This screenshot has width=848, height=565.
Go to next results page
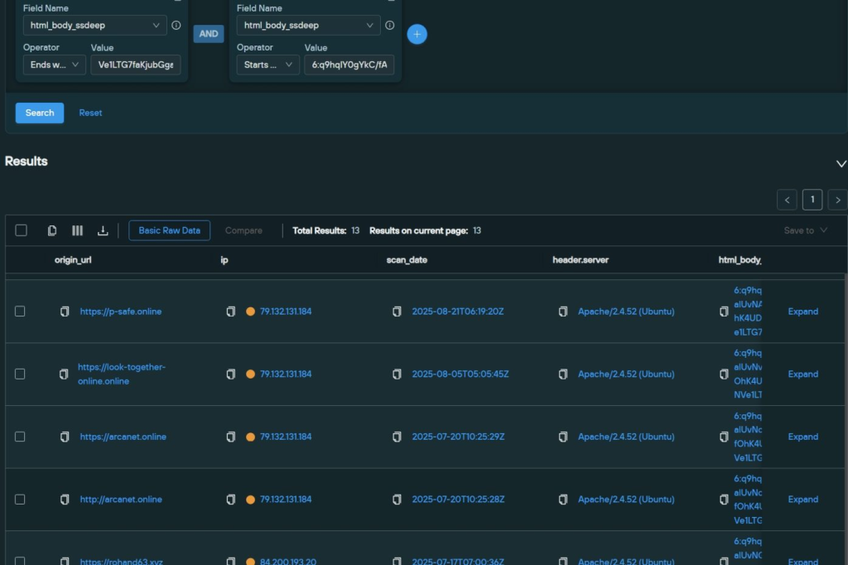[x=837, y=200]
